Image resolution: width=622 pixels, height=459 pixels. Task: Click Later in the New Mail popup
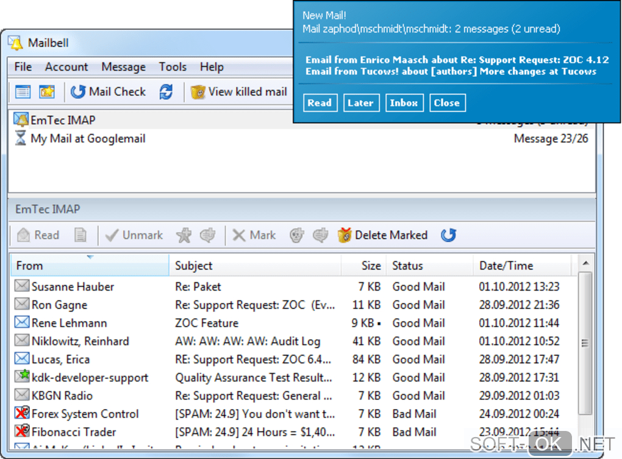pos(362,102)
